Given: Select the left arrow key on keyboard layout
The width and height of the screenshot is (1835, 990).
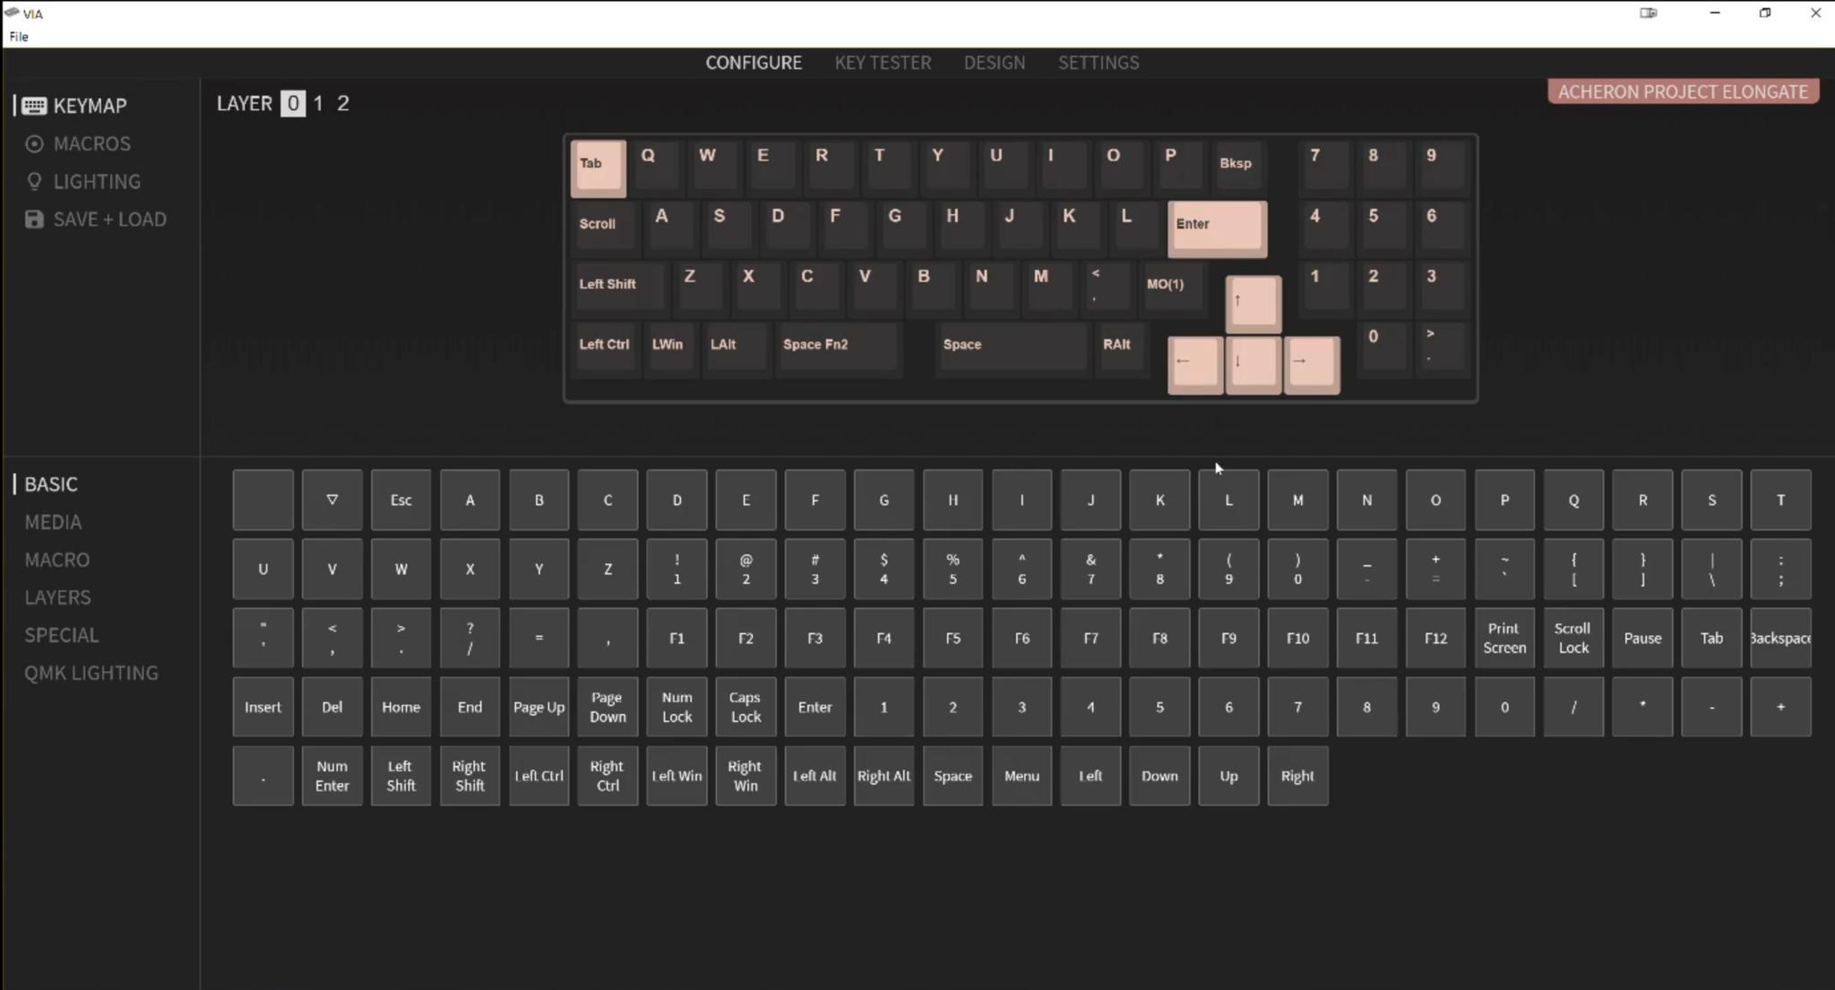Looking at the screenshot, I should pos(1194,363).
